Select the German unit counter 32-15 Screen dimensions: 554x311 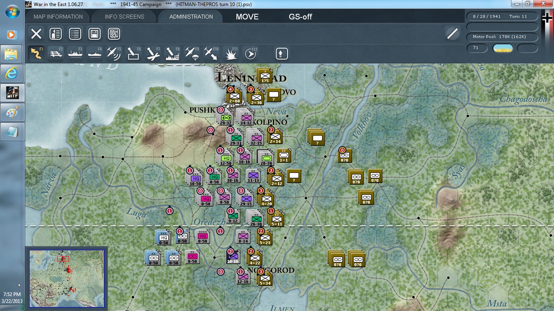pyautogui.click(x=256, y=138)
